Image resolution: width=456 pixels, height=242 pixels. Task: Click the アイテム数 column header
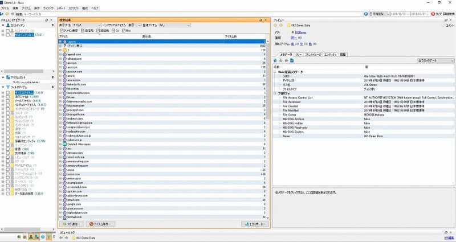click(246, 36)
